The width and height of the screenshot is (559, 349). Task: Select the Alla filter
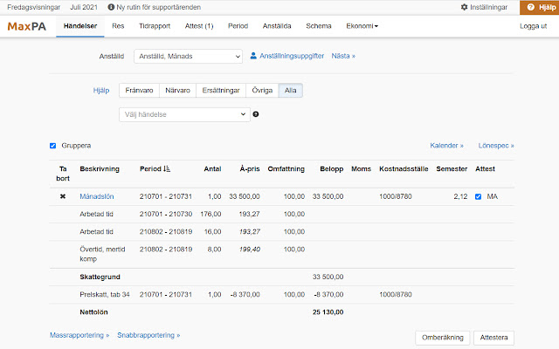click(290, 91)
